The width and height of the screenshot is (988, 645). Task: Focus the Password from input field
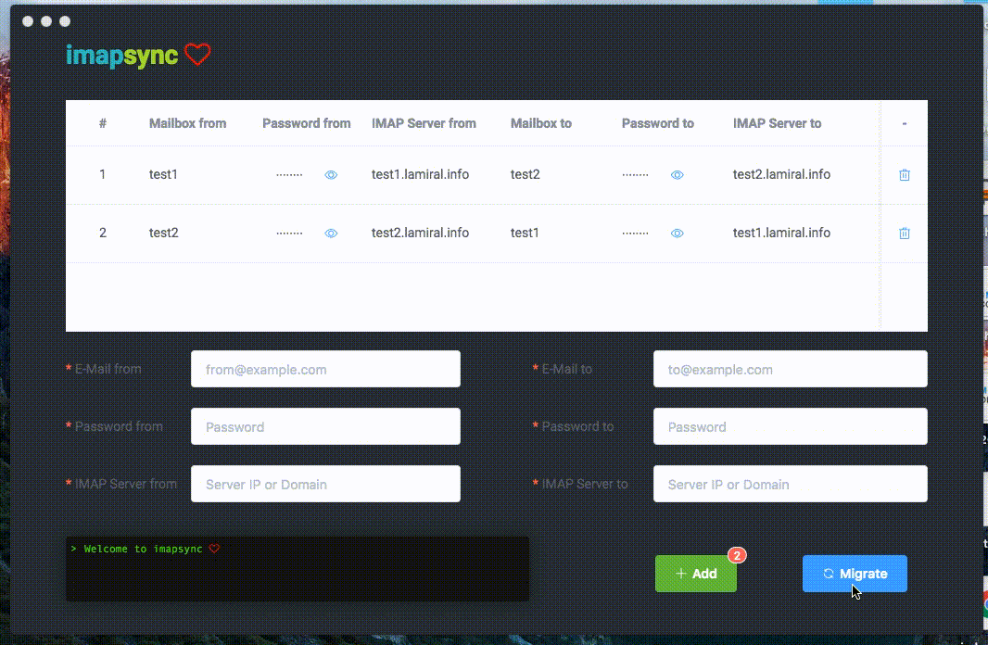coord(325,426)
